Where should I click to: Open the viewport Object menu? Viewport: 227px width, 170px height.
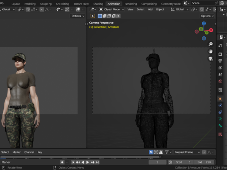click(160, 9)
